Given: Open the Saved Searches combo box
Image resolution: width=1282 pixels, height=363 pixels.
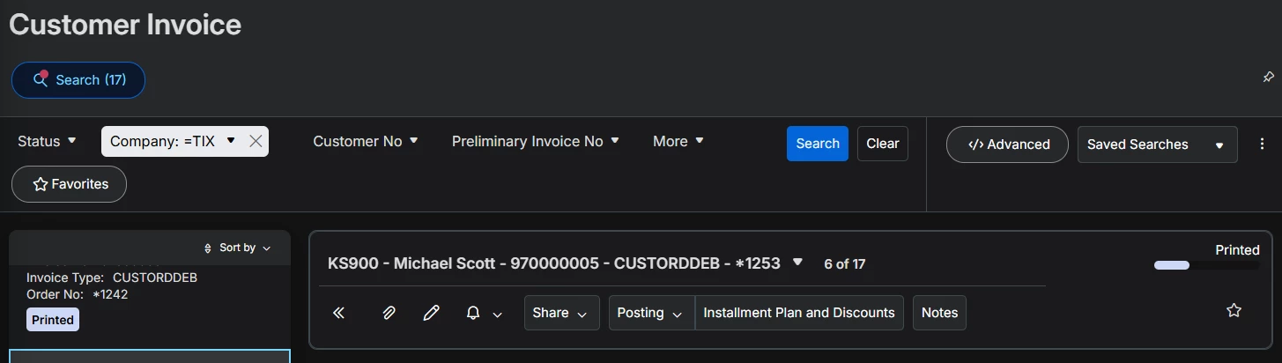Looking at the screenshot, I should (1157, 144).
